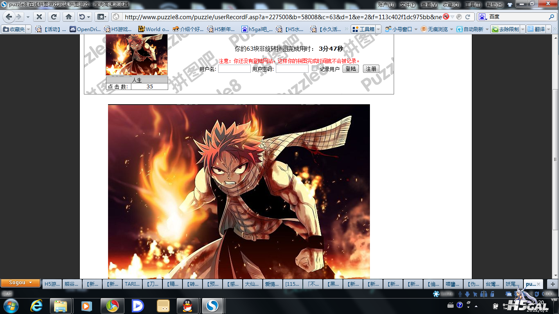Click the 用户密码 password input field
This screenshot has width=559, height=314.
292,69
